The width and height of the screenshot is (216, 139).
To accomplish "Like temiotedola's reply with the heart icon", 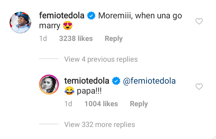I will click(x=199, y=87).
